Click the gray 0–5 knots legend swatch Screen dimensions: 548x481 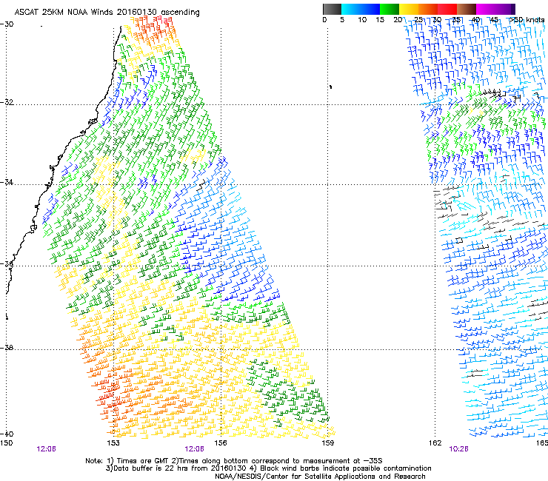[332, 9]
